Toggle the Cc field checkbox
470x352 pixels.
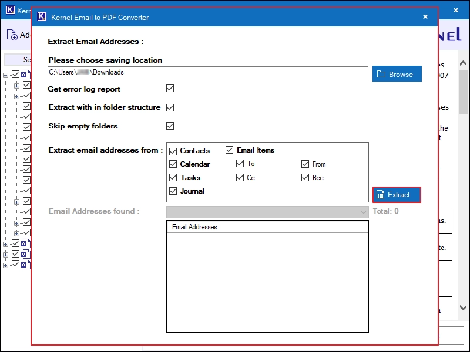[240, 178]
